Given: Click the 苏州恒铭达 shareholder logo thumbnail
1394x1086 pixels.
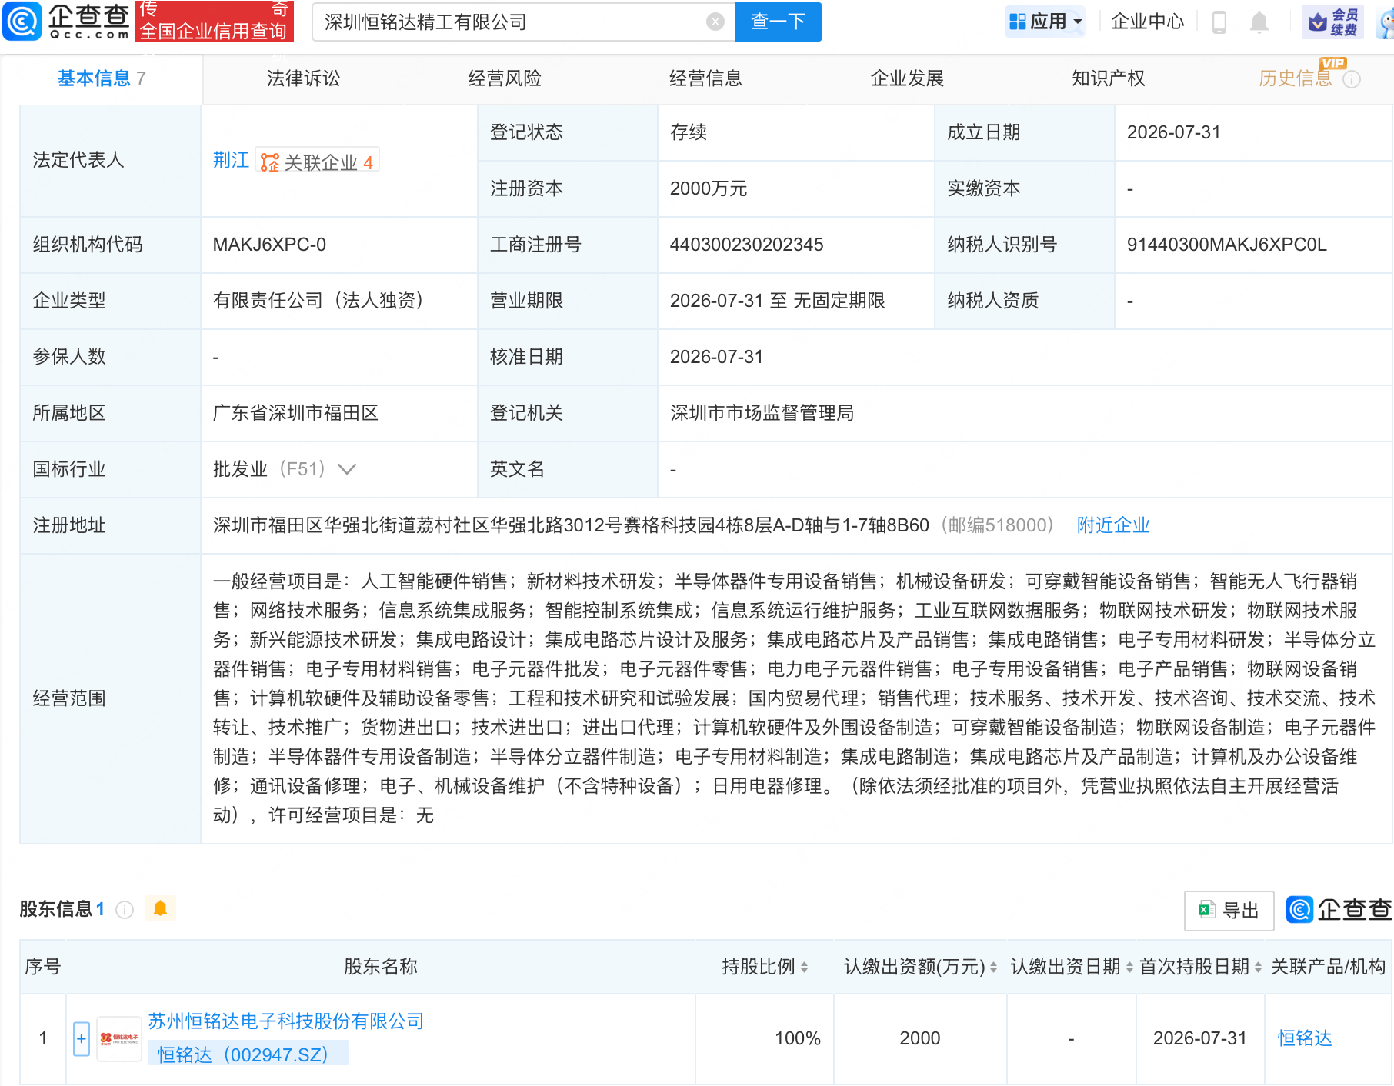Looking at the screenshot, I should 119,1038.
